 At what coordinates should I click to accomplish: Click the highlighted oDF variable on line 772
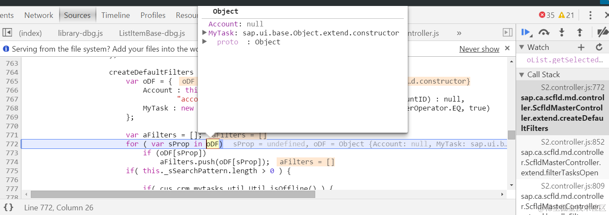[x=213, y=144]
